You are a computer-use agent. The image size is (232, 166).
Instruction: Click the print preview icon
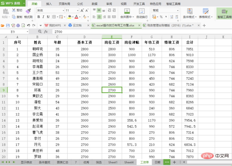tap(23, 26)
